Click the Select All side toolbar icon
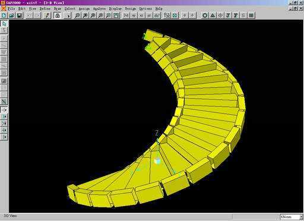Screen dimensions: 304x221 [4, 81]
